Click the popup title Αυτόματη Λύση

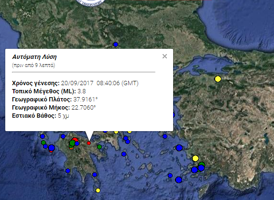(x=34, y=57)
